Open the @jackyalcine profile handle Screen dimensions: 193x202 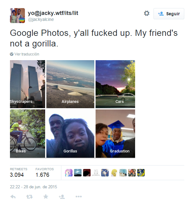click(x=41, y=19)
